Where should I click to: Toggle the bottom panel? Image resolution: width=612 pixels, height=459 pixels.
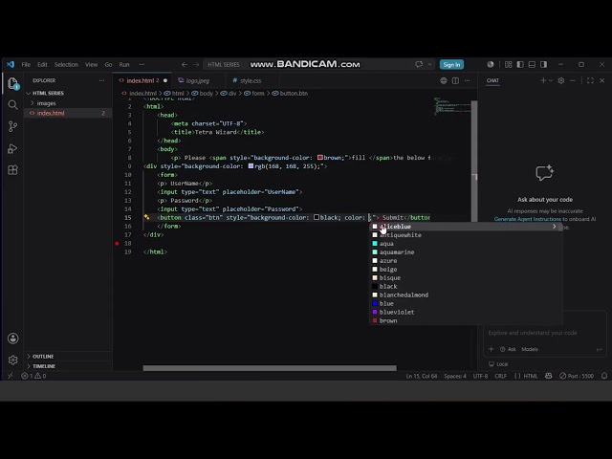click(532, 64)
